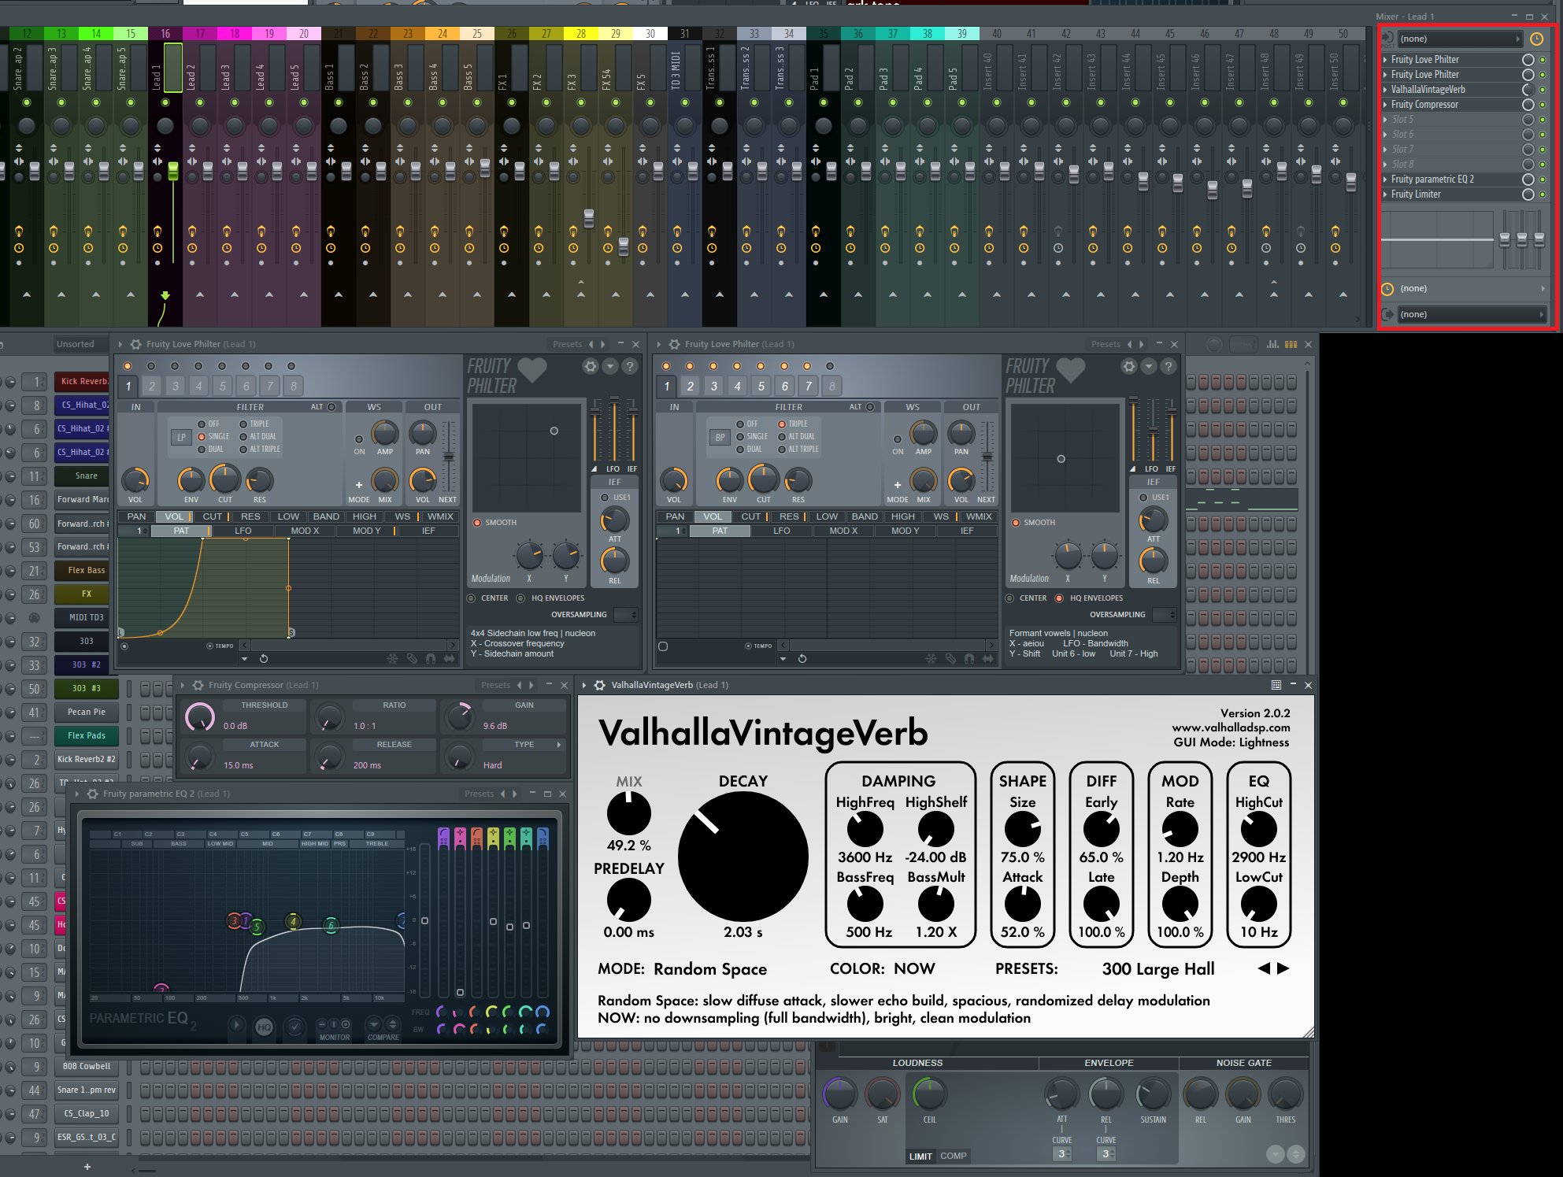Click the Fruity Philter heart logo in left plugin

click(532, 370)
